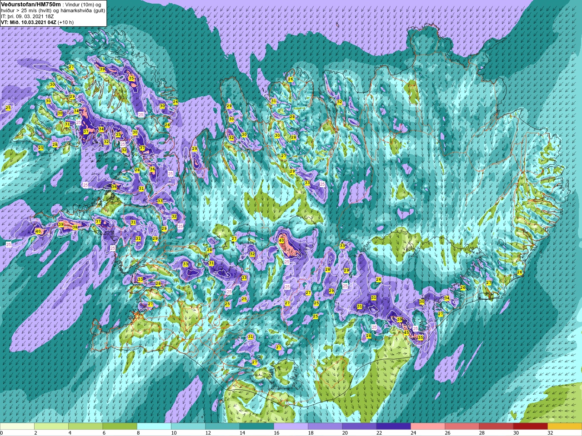Pick the 0–2 m/s pale yellow swatch
Screen dimensions: 582x436
(17, 426)
